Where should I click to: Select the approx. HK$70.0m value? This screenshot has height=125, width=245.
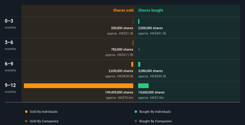pyautogui.click(x=120, y=98)
